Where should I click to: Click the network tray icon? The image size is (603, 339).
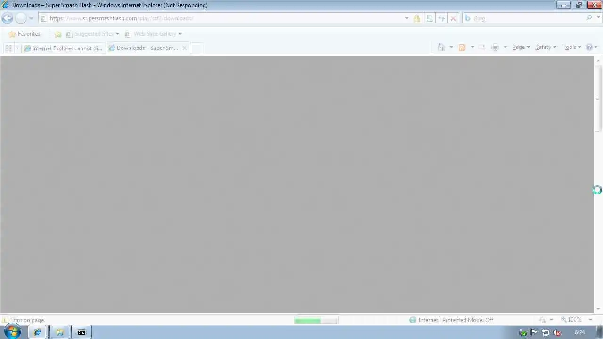(546, 332)
